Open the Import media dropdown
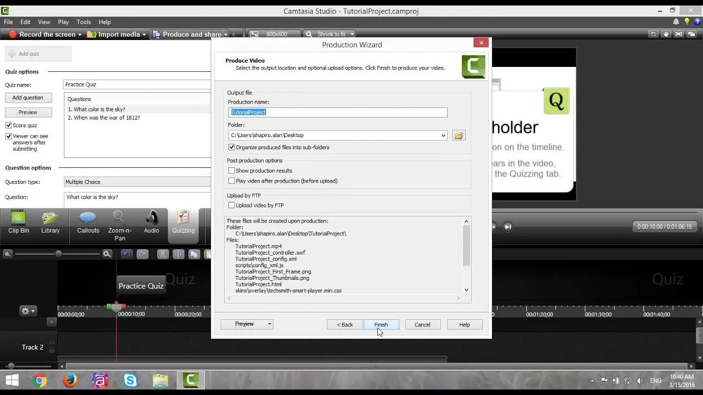The width and height of the screenshot is (703, 395). [x=144, y=35]
